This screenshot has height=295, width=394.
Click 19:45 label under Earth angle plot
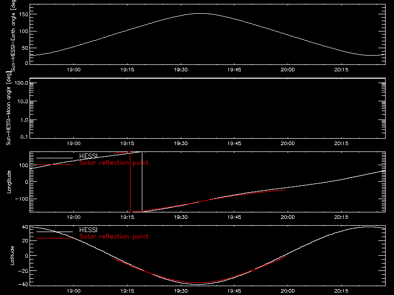pyautogui.click(x=234, y=70)
